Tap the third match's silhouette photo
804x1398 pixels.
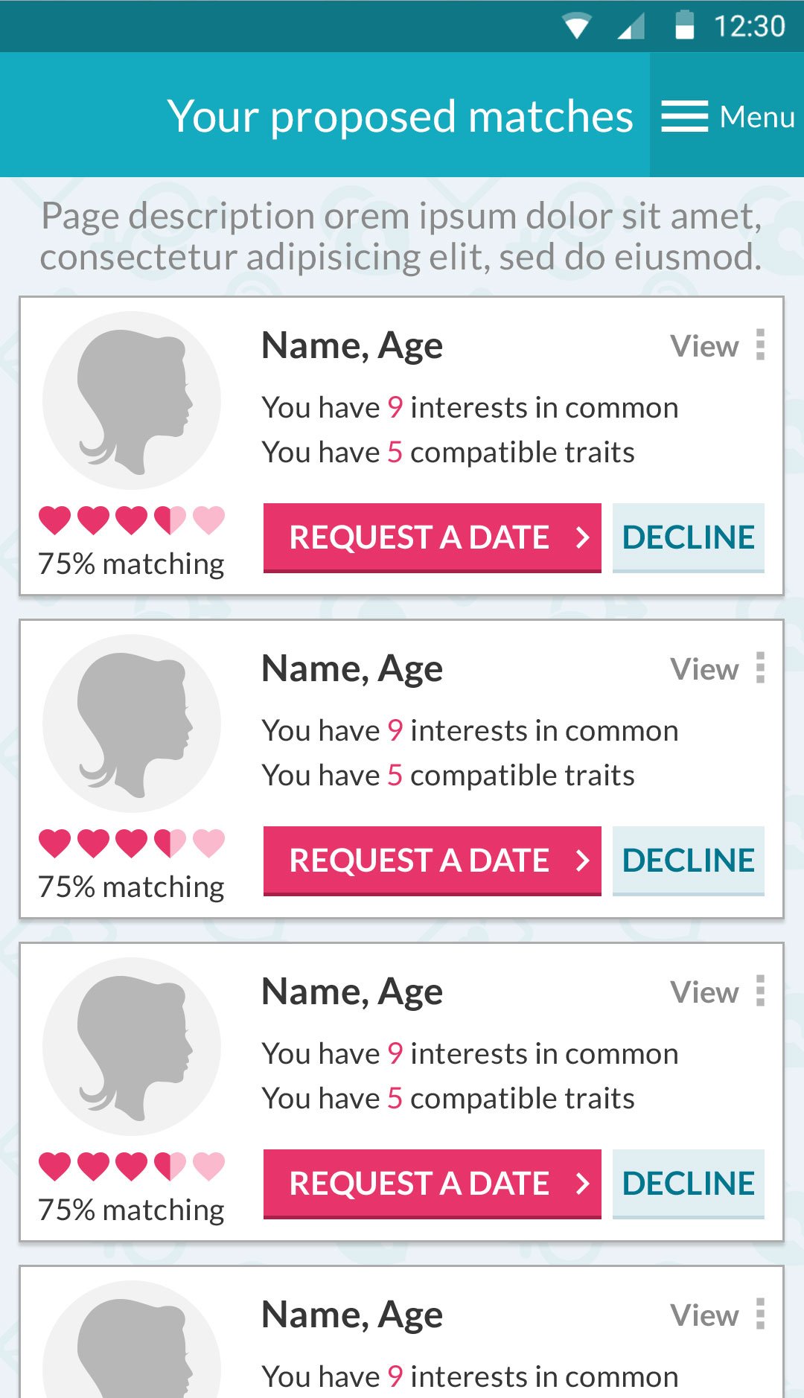pyautogui.click(x=132, y=1047)
